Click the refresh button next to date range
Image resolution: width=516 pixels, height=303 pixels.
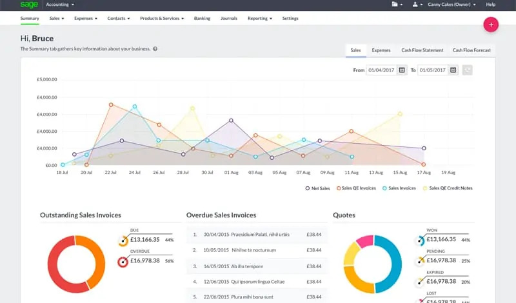click(x=467, y=70)
